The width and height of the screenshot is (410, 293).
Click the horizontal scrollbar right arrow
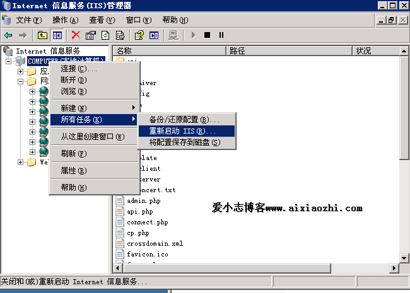click(x=394, y=268)
